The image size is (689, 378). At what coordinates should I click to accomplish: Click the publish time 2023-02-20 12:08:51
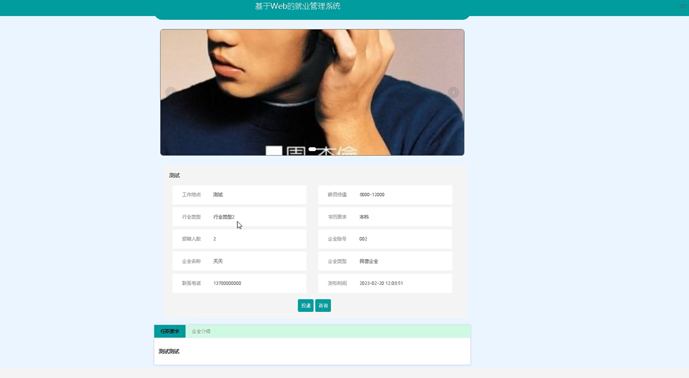381,283
